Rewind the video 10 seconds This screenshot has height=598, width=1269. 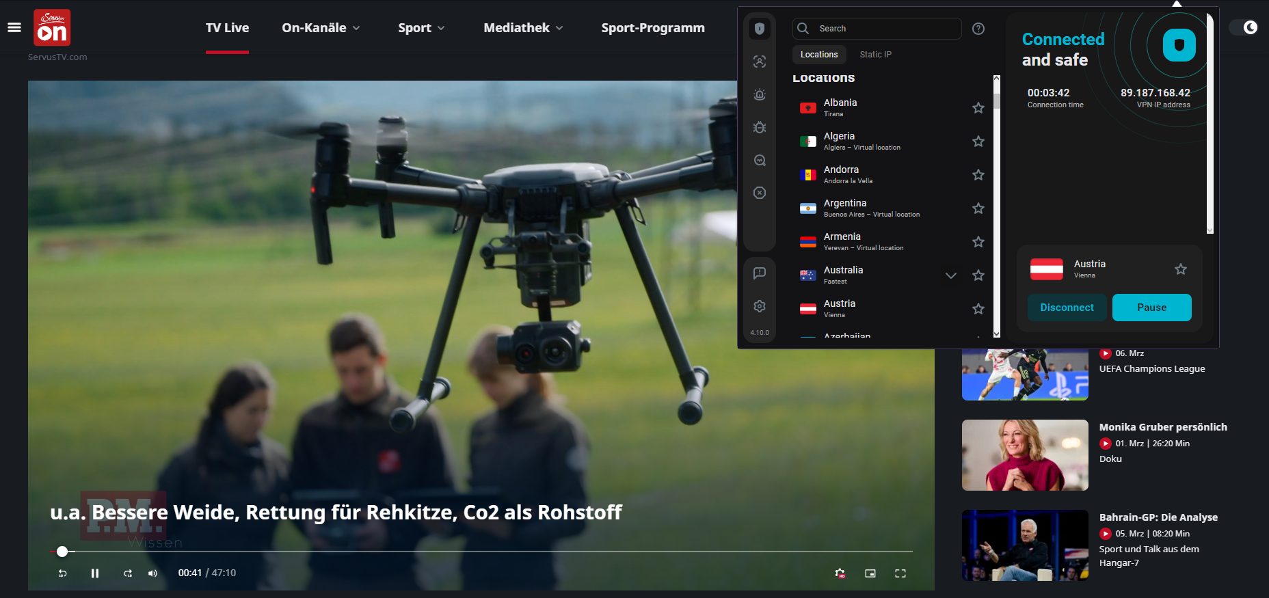pos(63,573)
